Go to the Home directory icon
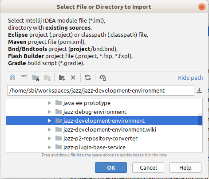209x179 pixels. [x=12, y=78]
